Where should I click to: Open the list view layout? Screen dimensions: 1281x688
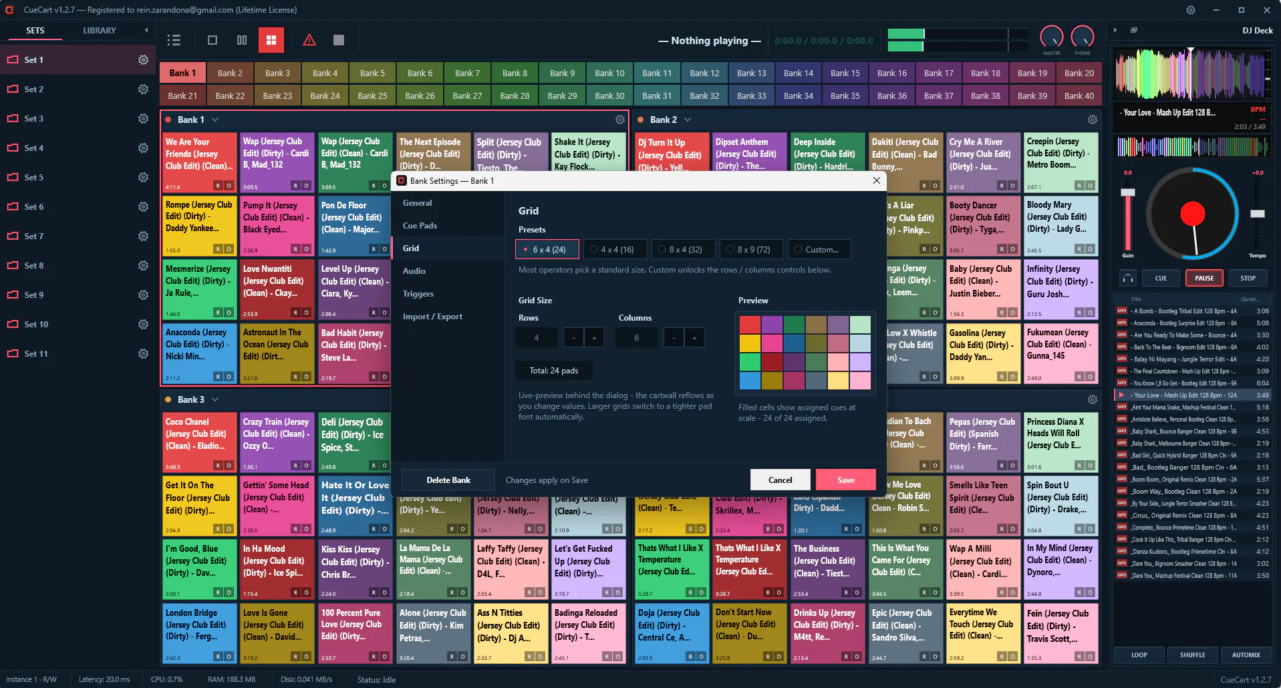coord(174,40)
